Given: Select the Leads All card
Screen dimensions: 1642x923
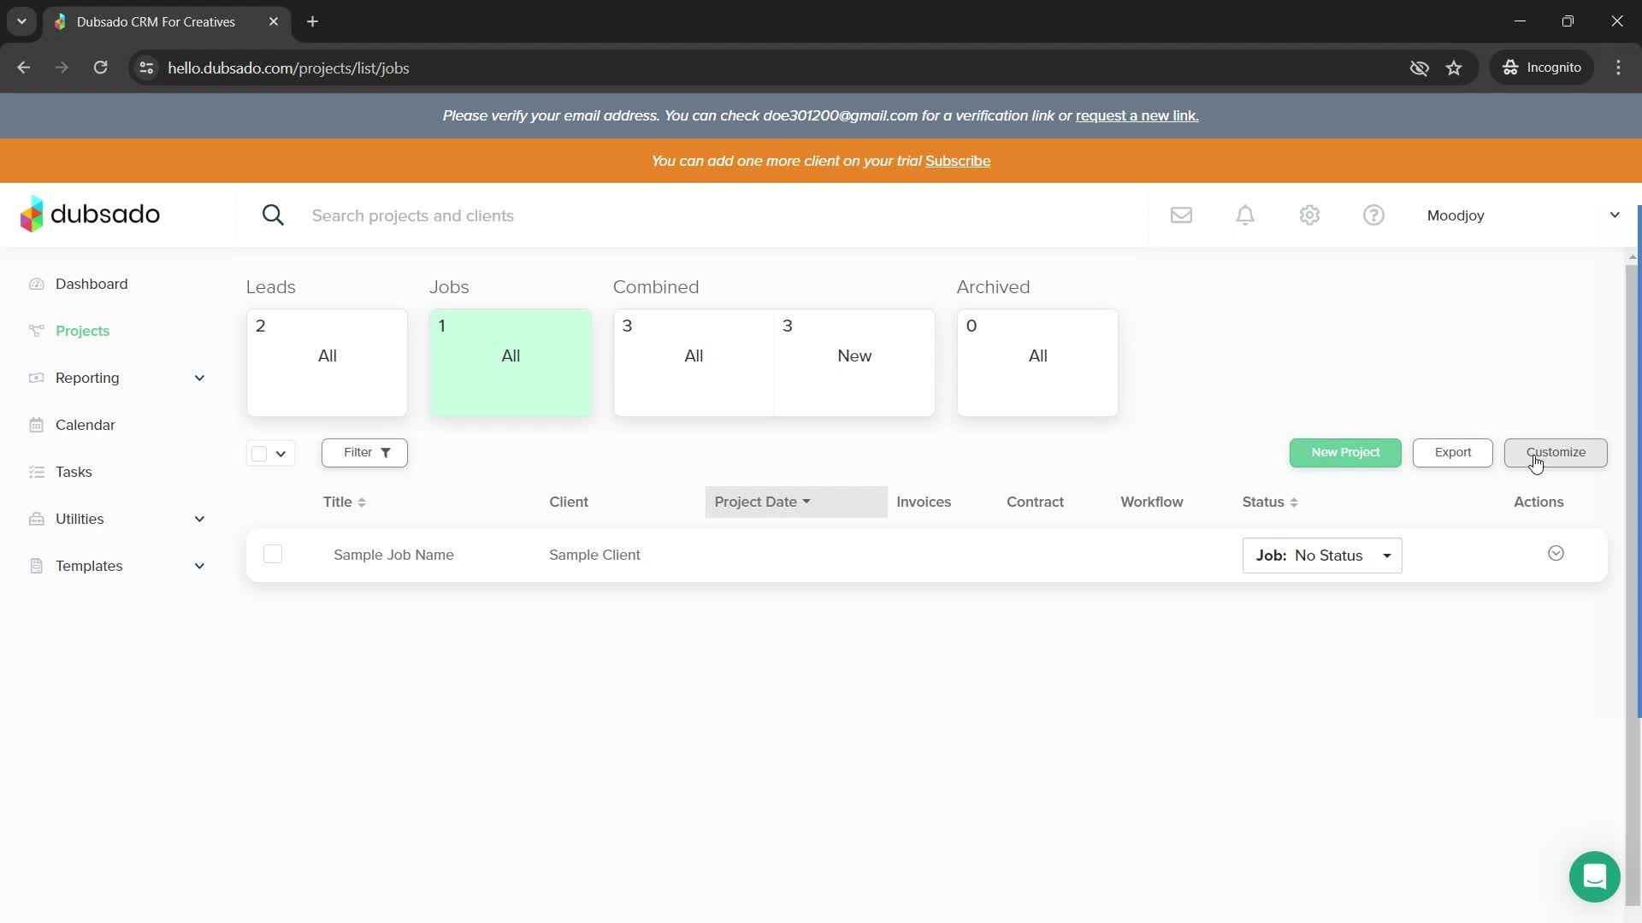Looking at the screenshot, I should point(327,362).
